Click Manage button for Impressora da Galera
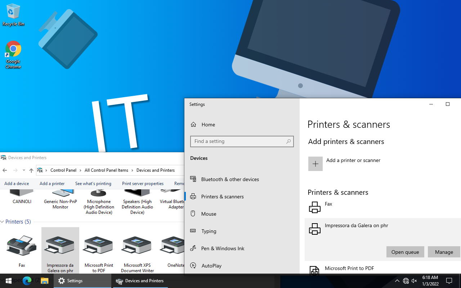The width and height of the screenshot is (461, 288). point(444,252)
